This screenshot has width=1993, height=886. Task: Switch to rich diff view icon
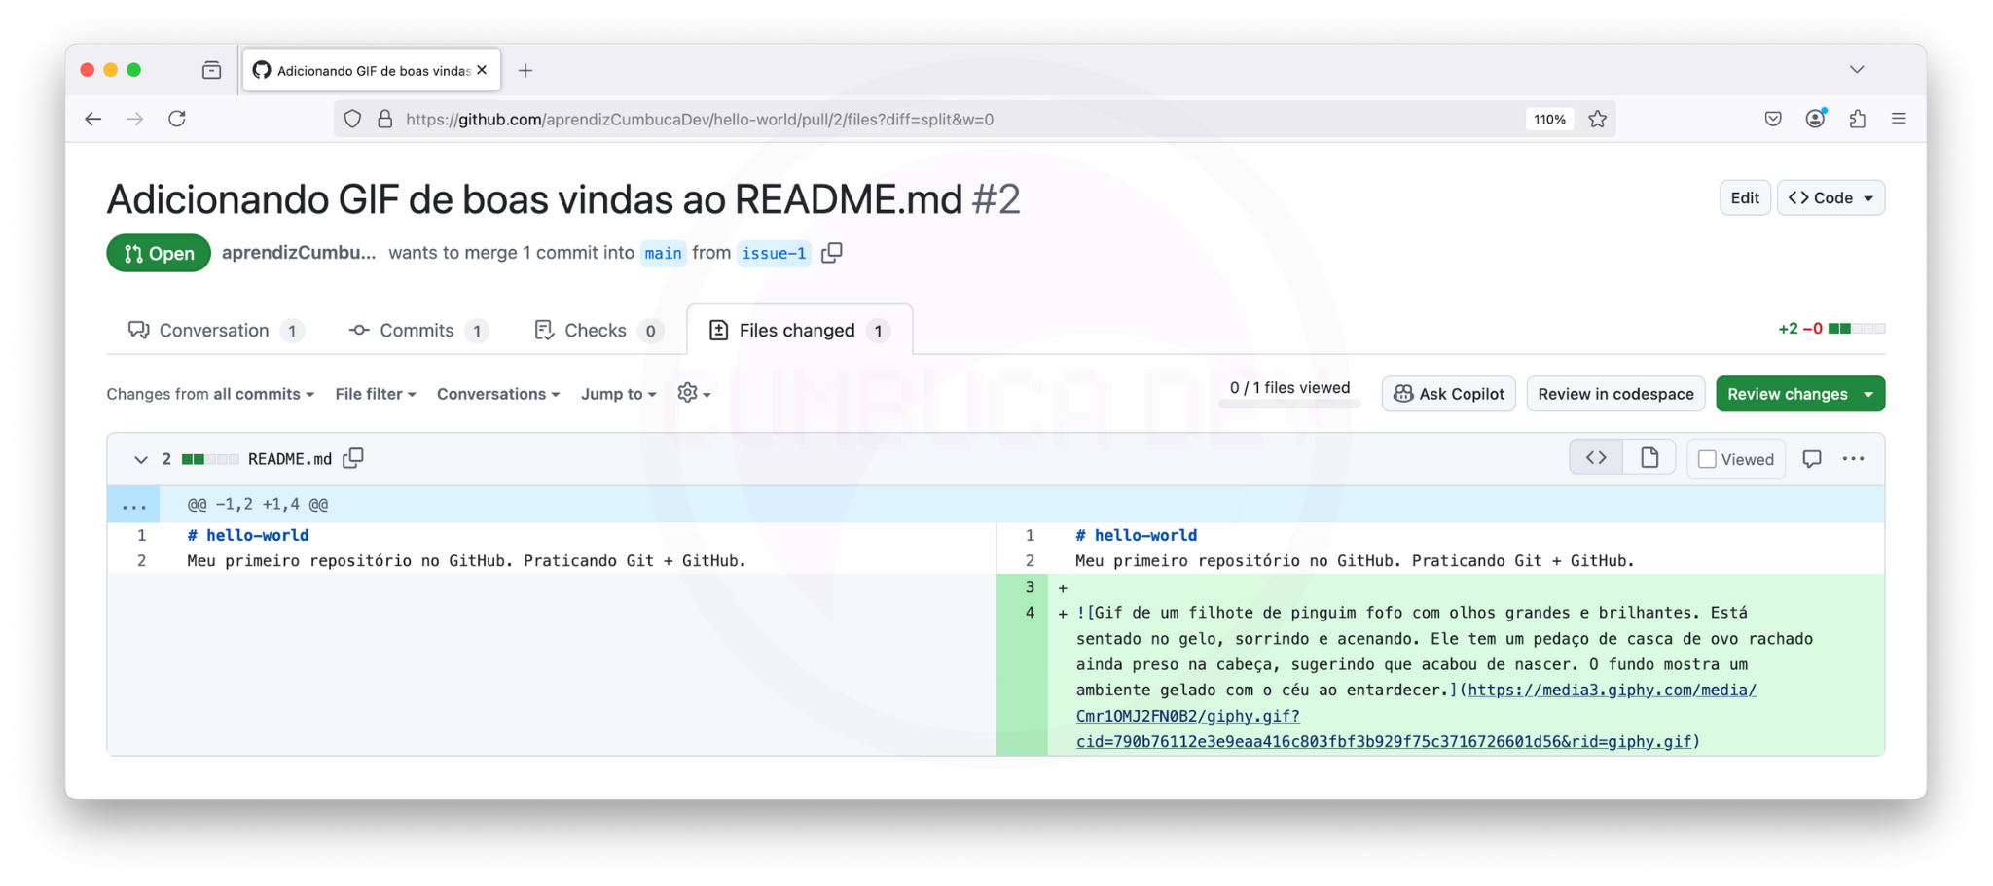pyautogui.click(x=1649, y=458)
